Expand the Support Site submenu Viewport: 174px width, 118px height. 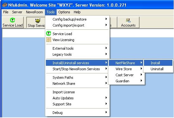tap(77, 104)
